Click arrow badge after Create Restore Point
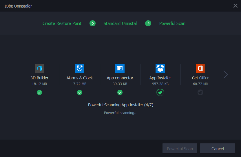 coord(93,23)
